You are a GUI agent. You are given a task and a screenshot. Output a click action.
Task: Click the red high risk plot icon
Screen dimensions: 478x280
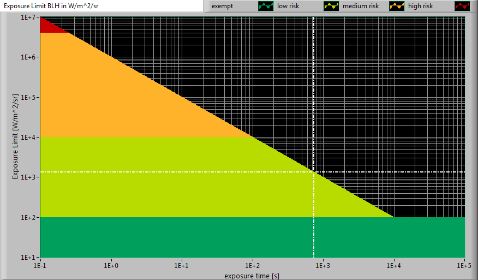click(x=462, y=7)
